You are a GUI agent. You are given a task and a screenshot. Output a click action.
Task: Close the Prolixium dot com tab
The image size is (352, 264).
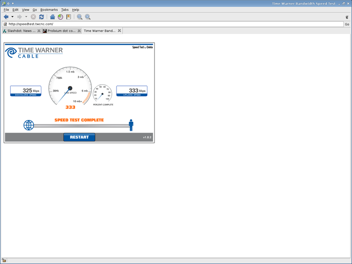79,31
